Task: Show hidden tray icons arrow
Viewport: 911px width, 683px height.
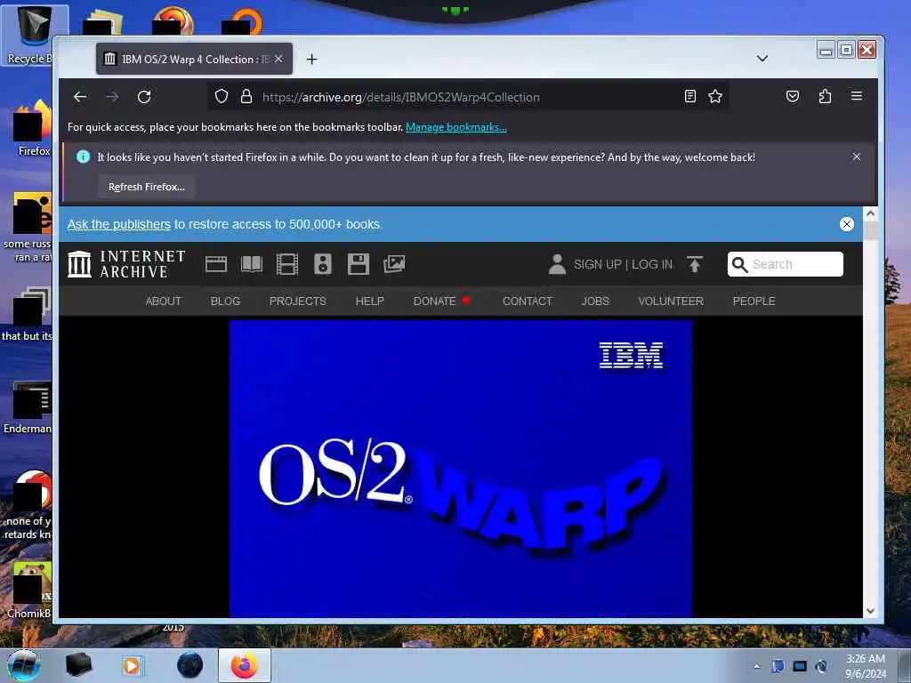Action: [x=756, y=666]
